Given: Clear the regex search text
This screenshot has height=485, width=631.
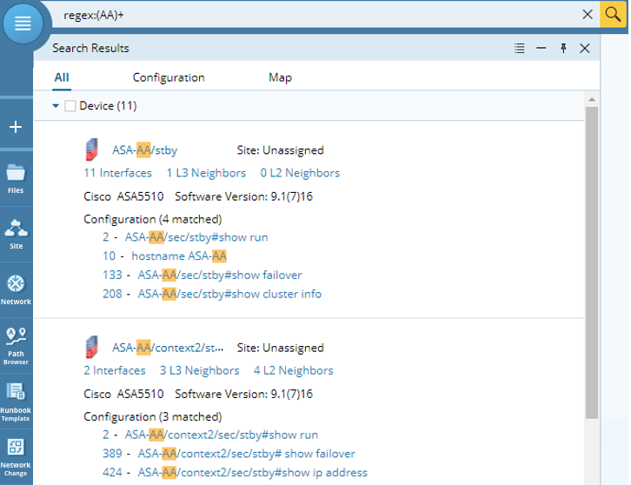Looking at the screenshot, I should coord(588,14).
